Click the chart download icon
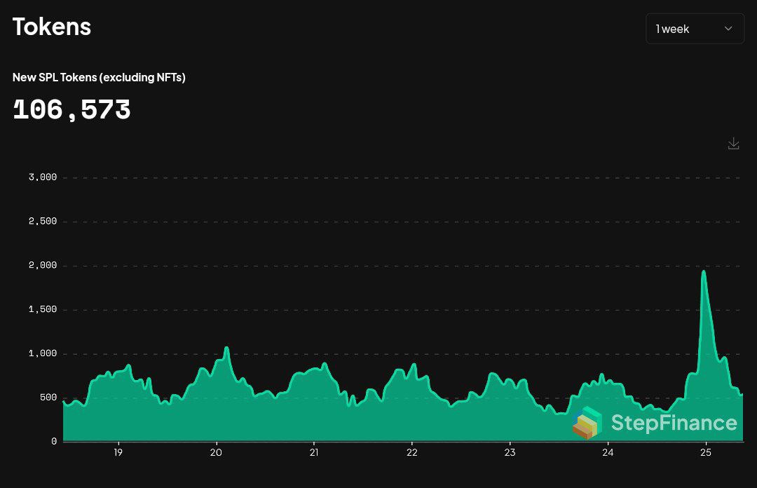The image size is (757, 488). (733, 144)
